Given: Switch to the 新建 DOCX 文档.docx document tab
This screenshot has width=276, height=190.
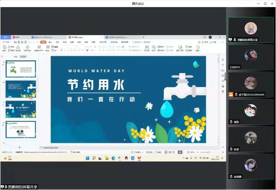Looking at the screenshot, I should [x=43, y=37].
